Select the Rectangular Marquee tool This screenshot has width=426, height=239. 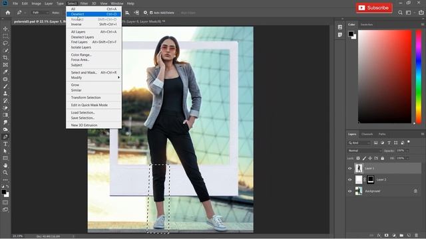(x=5, y=36)
